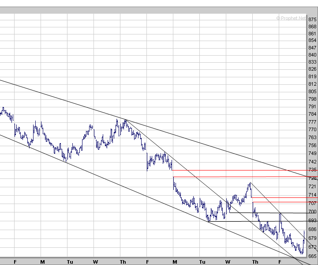
Task: Click the 763 price axis label
Action: click(x=312, y=137)
